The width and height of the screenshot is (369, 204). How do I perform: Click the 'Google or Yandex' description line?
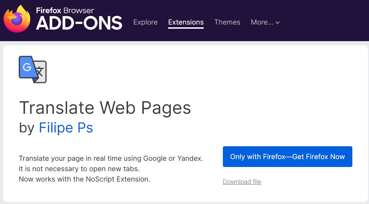coord(111,158)
